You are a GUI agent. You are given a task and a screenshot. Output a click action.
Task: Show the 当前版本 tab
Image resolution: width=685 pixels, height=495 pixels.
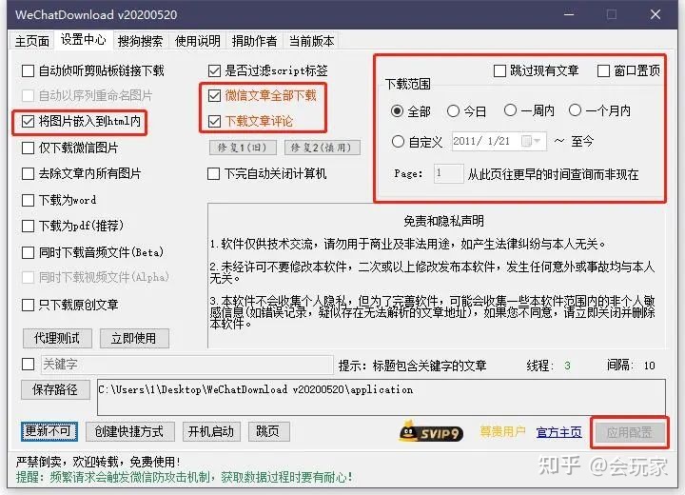pyautogui.click(x=311, y=41)
